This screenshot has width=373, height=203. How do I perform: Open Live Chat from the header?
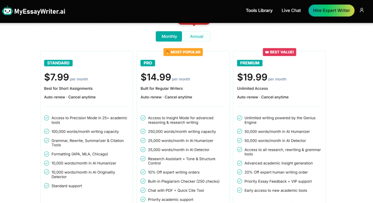coord(291,10)
